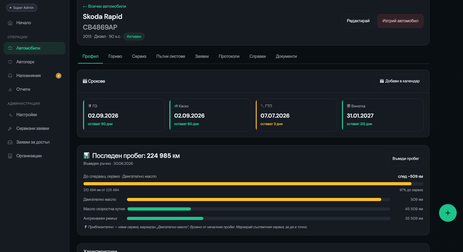
Task: Go back via Всички автомобили link
Action: click(x=104, y=6)
